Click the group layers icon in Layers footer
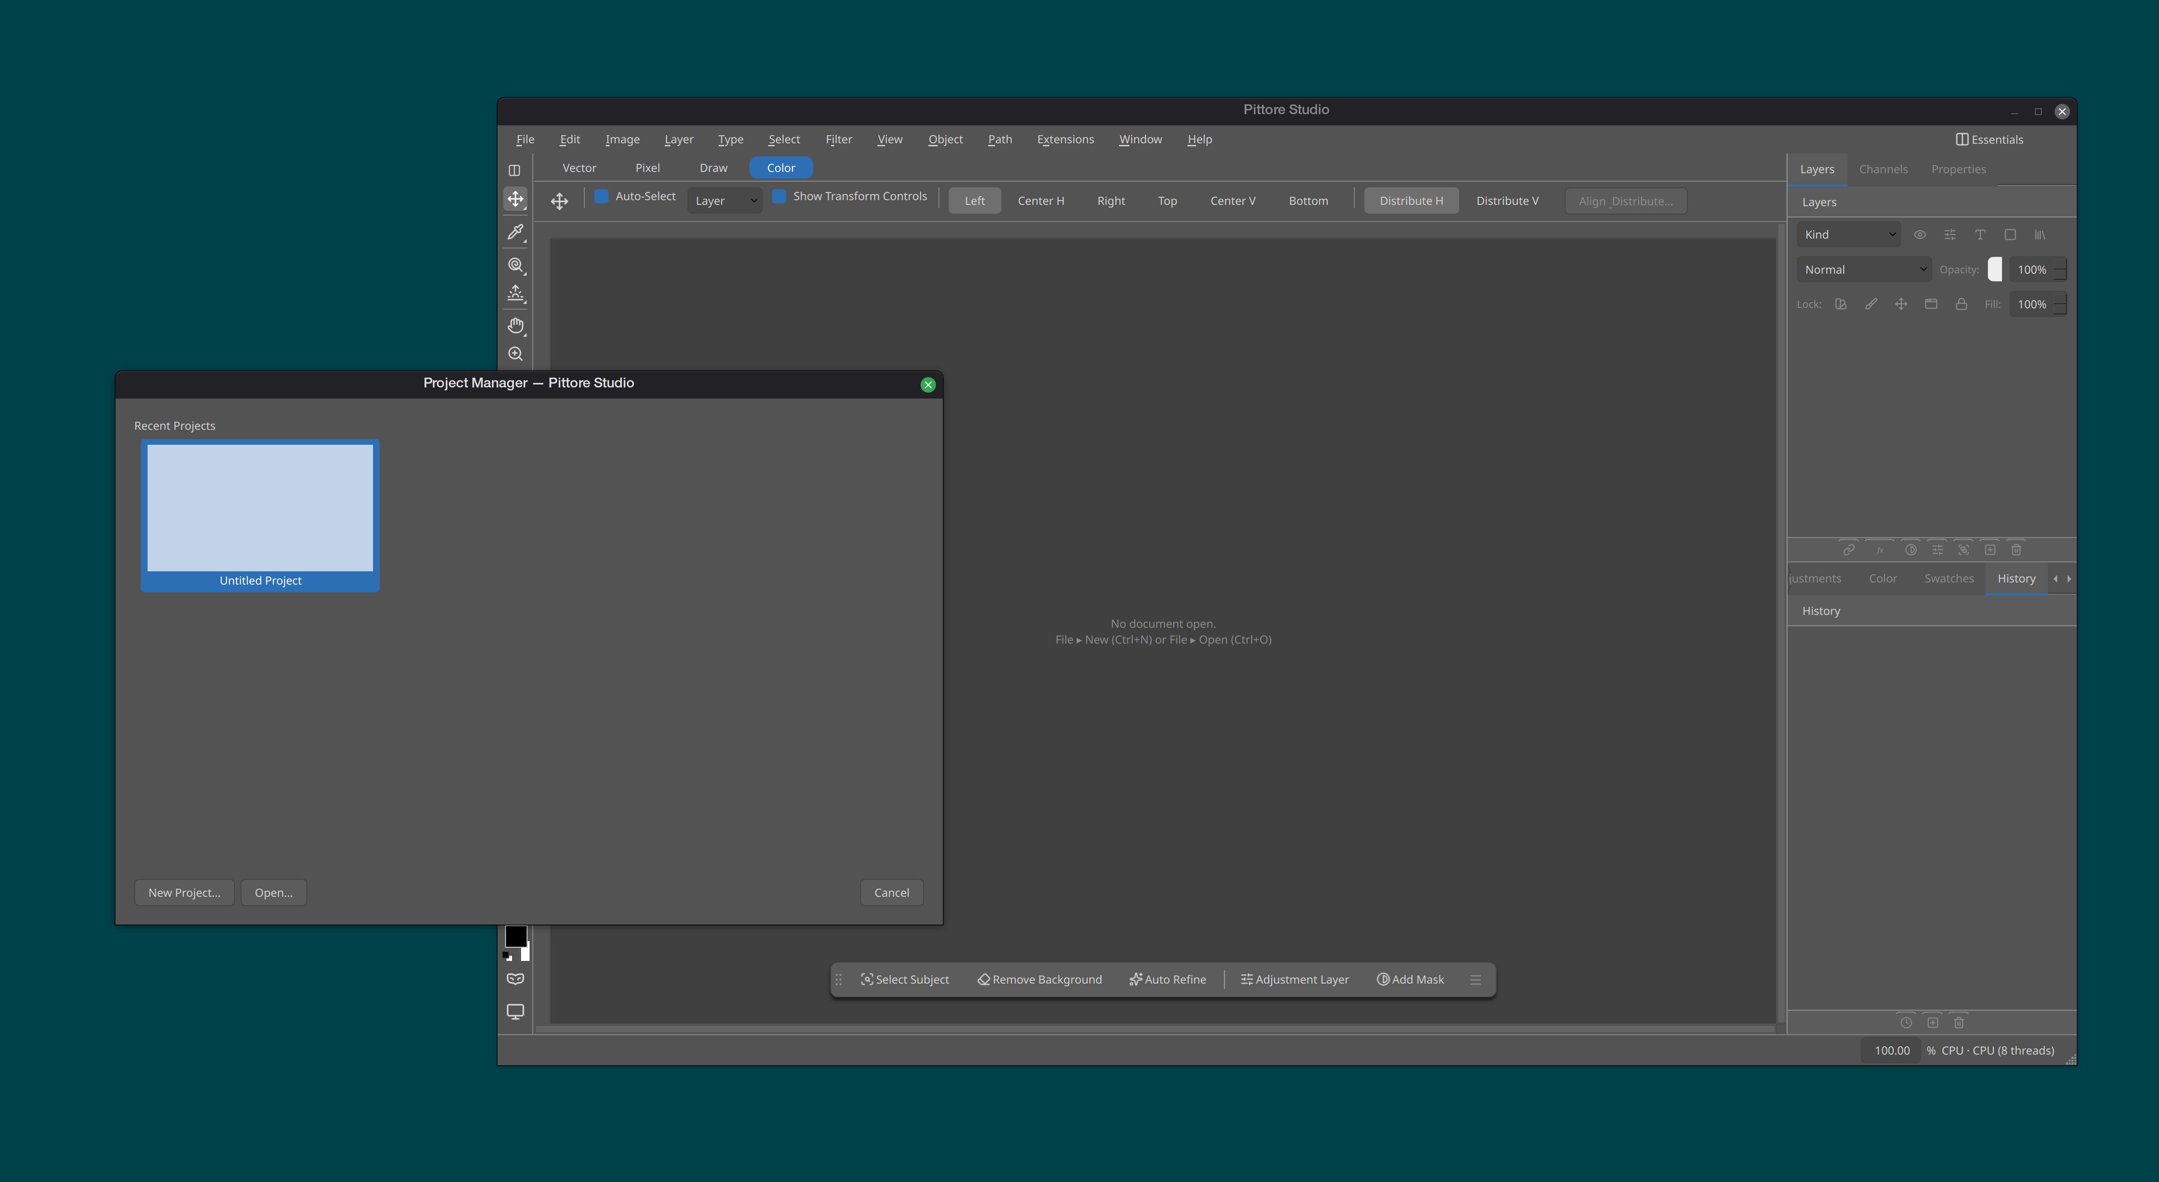 1964,550
